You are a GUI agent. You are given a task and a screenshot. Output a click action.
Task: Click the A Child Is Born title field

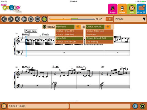[x=38, y=106]
